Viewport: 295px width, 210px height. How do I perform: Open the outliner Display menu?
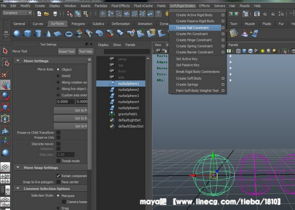click(103, 45)
